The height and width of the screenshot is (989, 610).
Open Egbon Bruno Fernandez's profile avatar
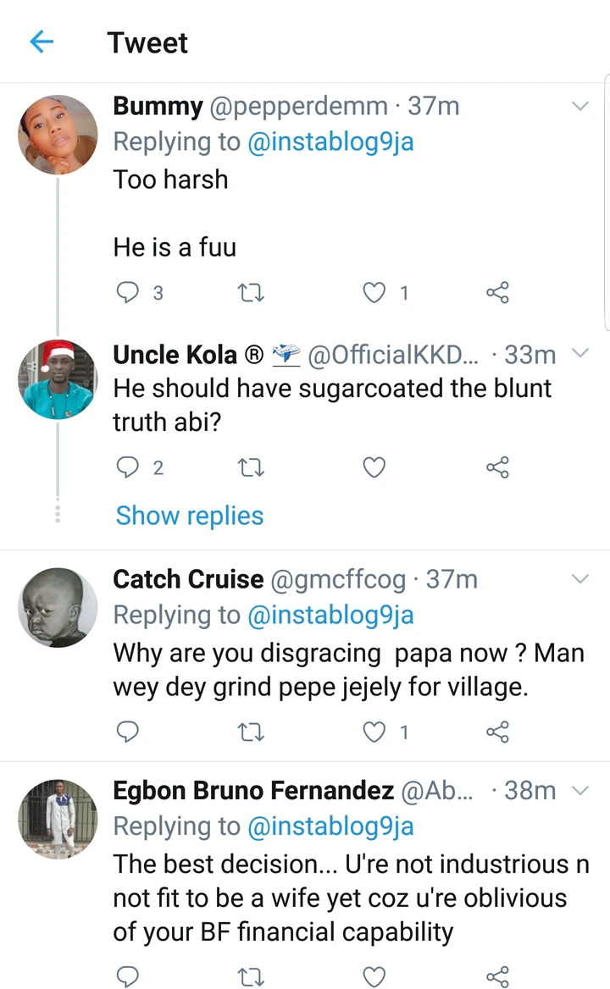pyautogui.click(x=58, y=818)
